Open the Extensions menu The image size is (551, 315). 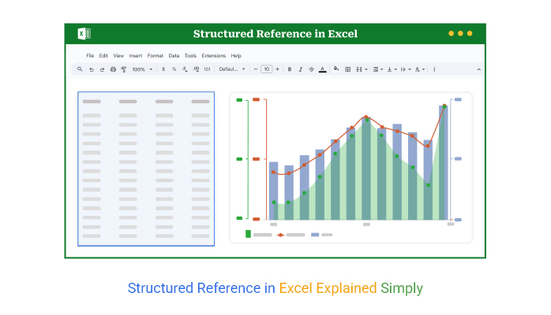(x=213, y=56)
